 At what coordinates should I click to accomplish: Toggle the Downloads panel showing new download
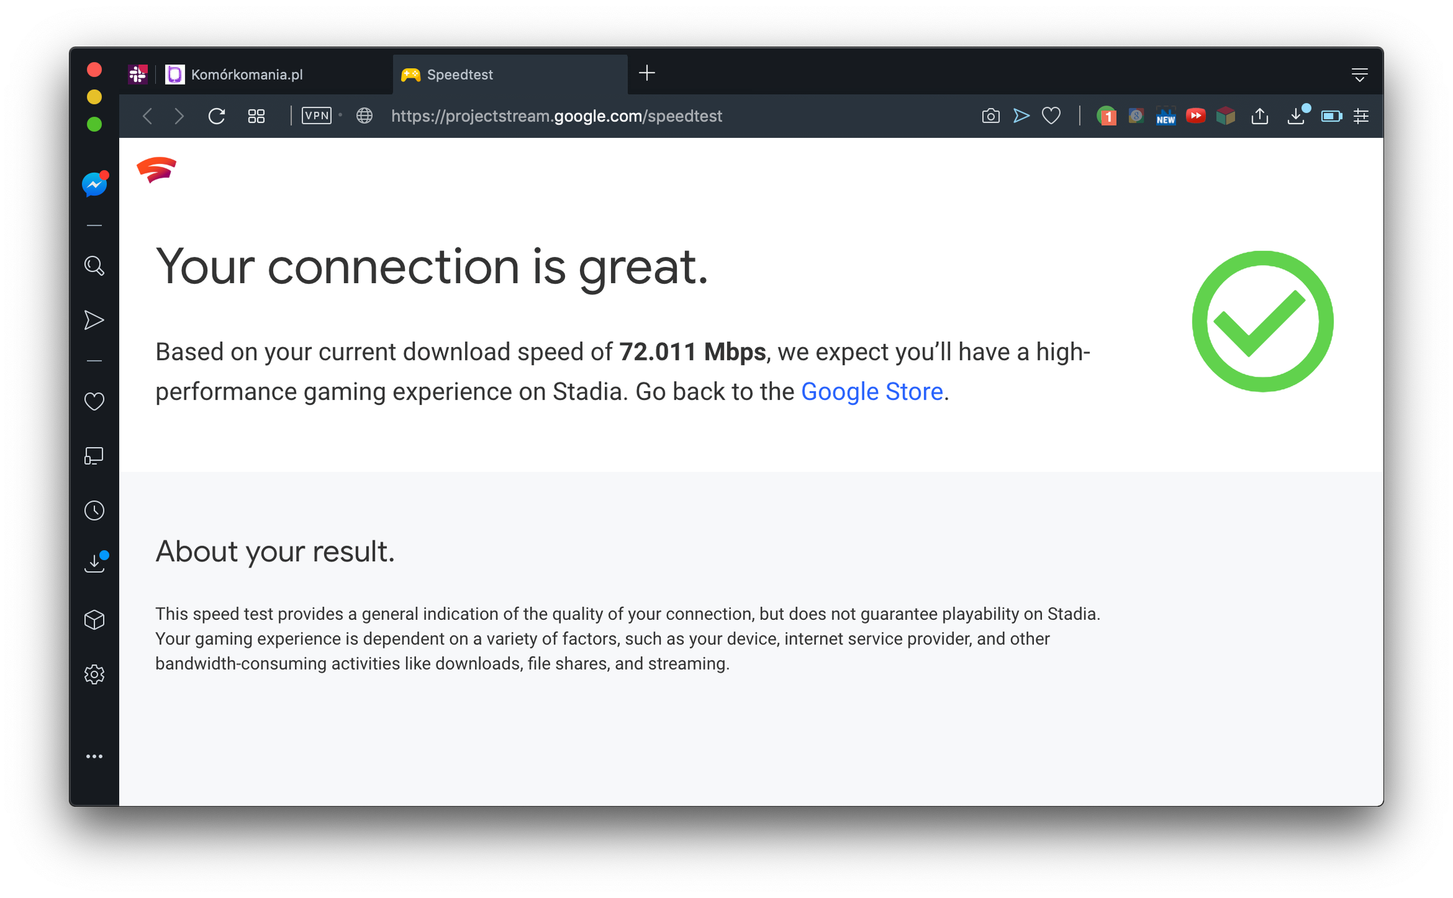[x=1296, y=116]
